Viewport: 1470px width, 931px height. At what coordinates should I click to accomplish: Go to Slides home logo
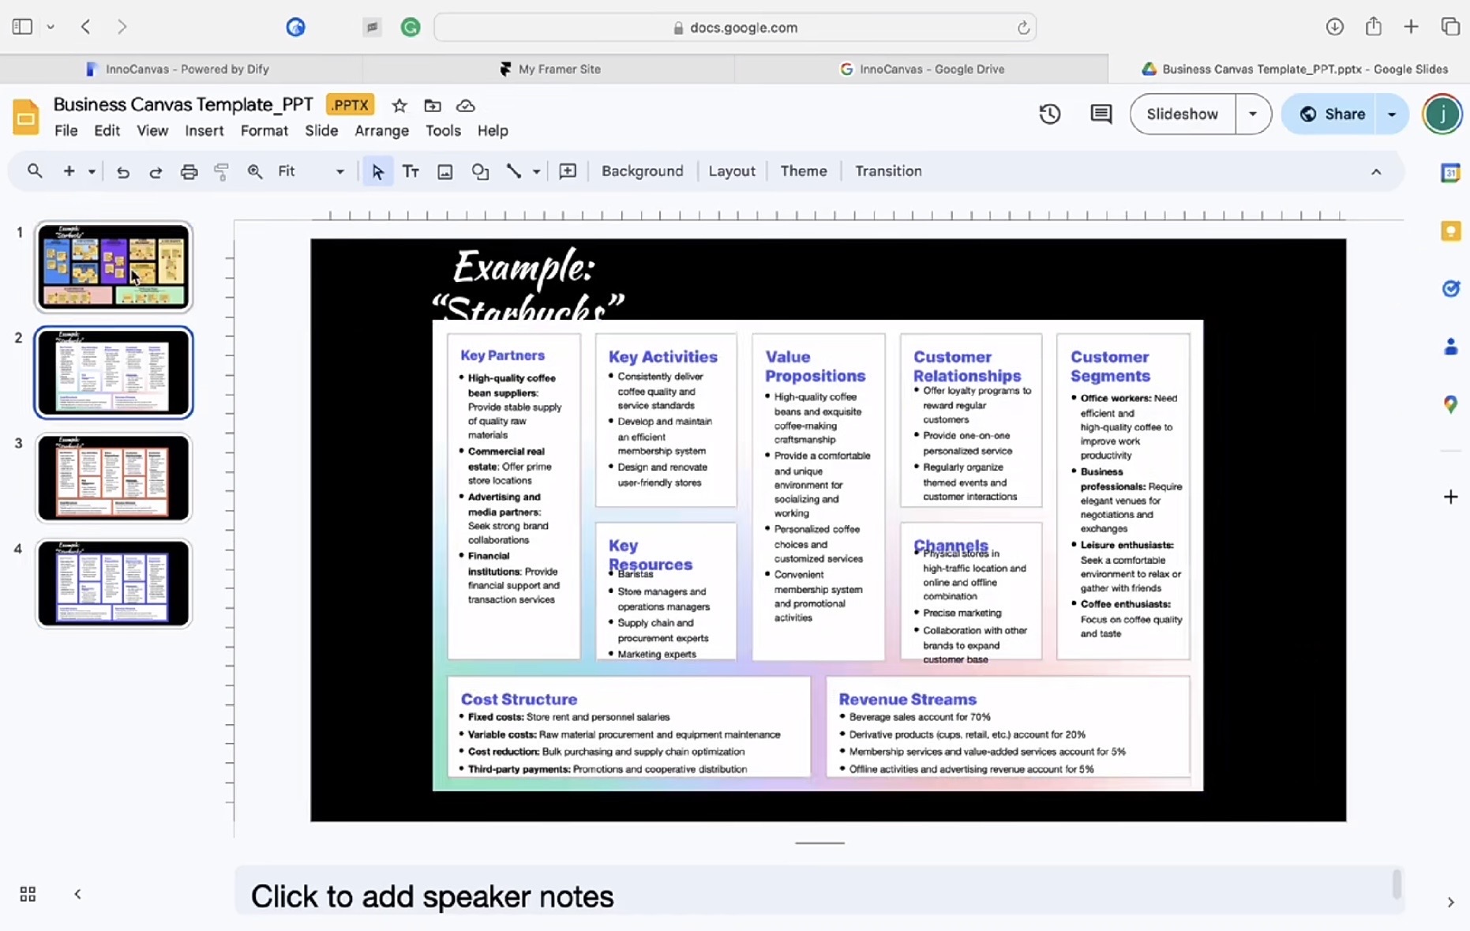[x=25, y=117]
